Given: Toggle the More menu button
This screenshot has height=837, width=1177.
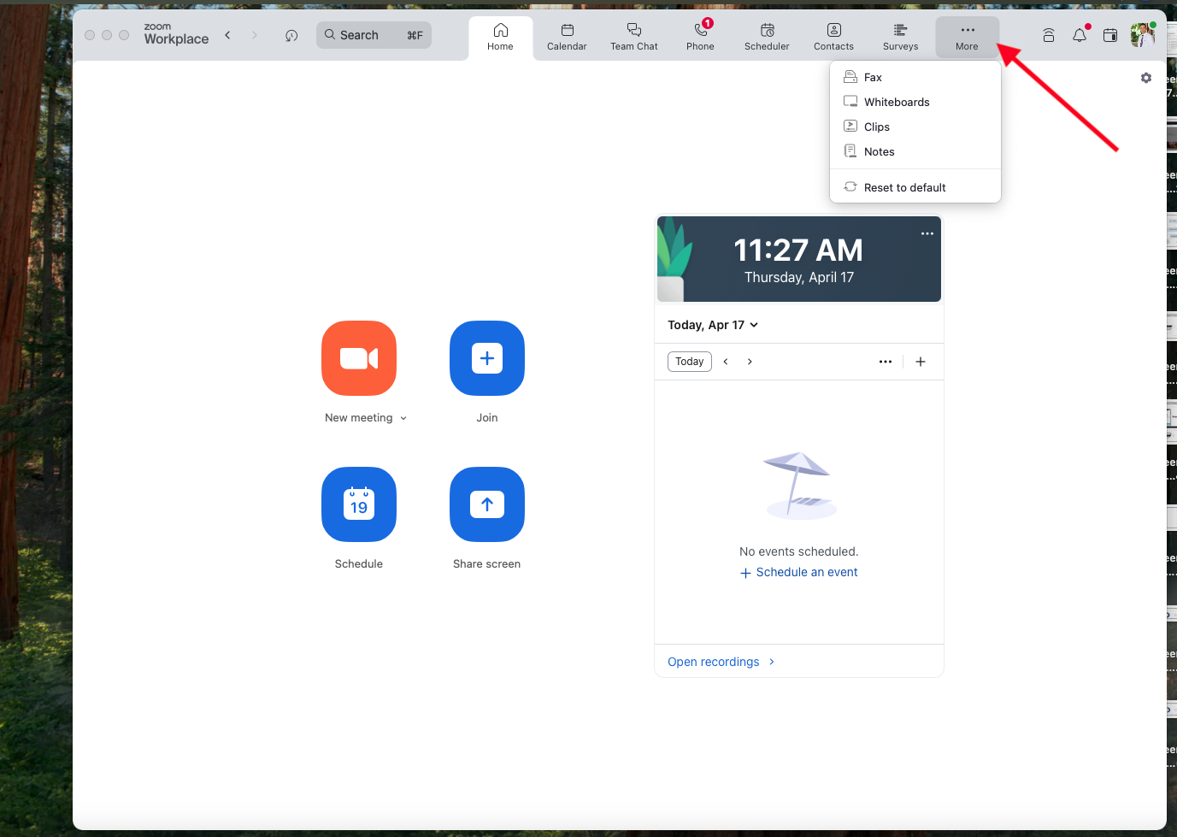Looking at the screenshot, I should pos(967,38).
